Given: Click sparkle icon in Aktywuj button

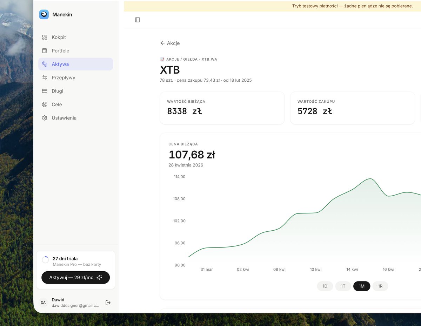Looking at the screenshot, I should [x=99, y=277].
